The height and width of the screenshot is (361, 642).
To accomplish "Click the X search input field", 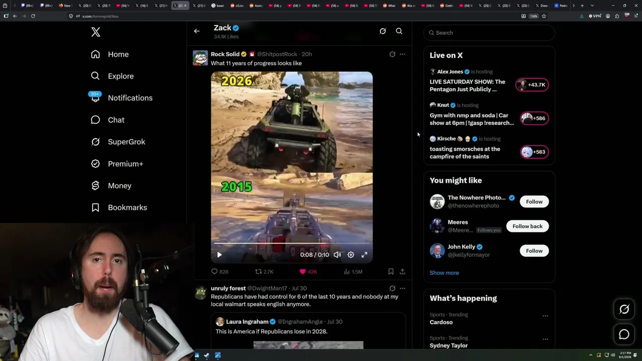I will point(490,33).
